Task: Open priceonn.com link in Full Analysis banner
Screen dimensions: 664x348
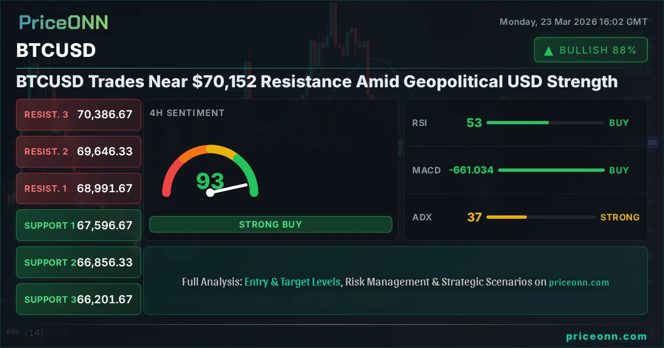Action: (579, 282)
